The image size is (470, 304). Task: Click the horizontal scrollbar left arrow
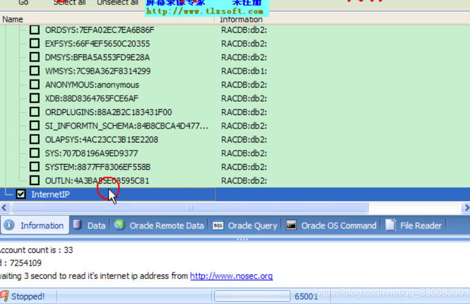tap(4, 207)
